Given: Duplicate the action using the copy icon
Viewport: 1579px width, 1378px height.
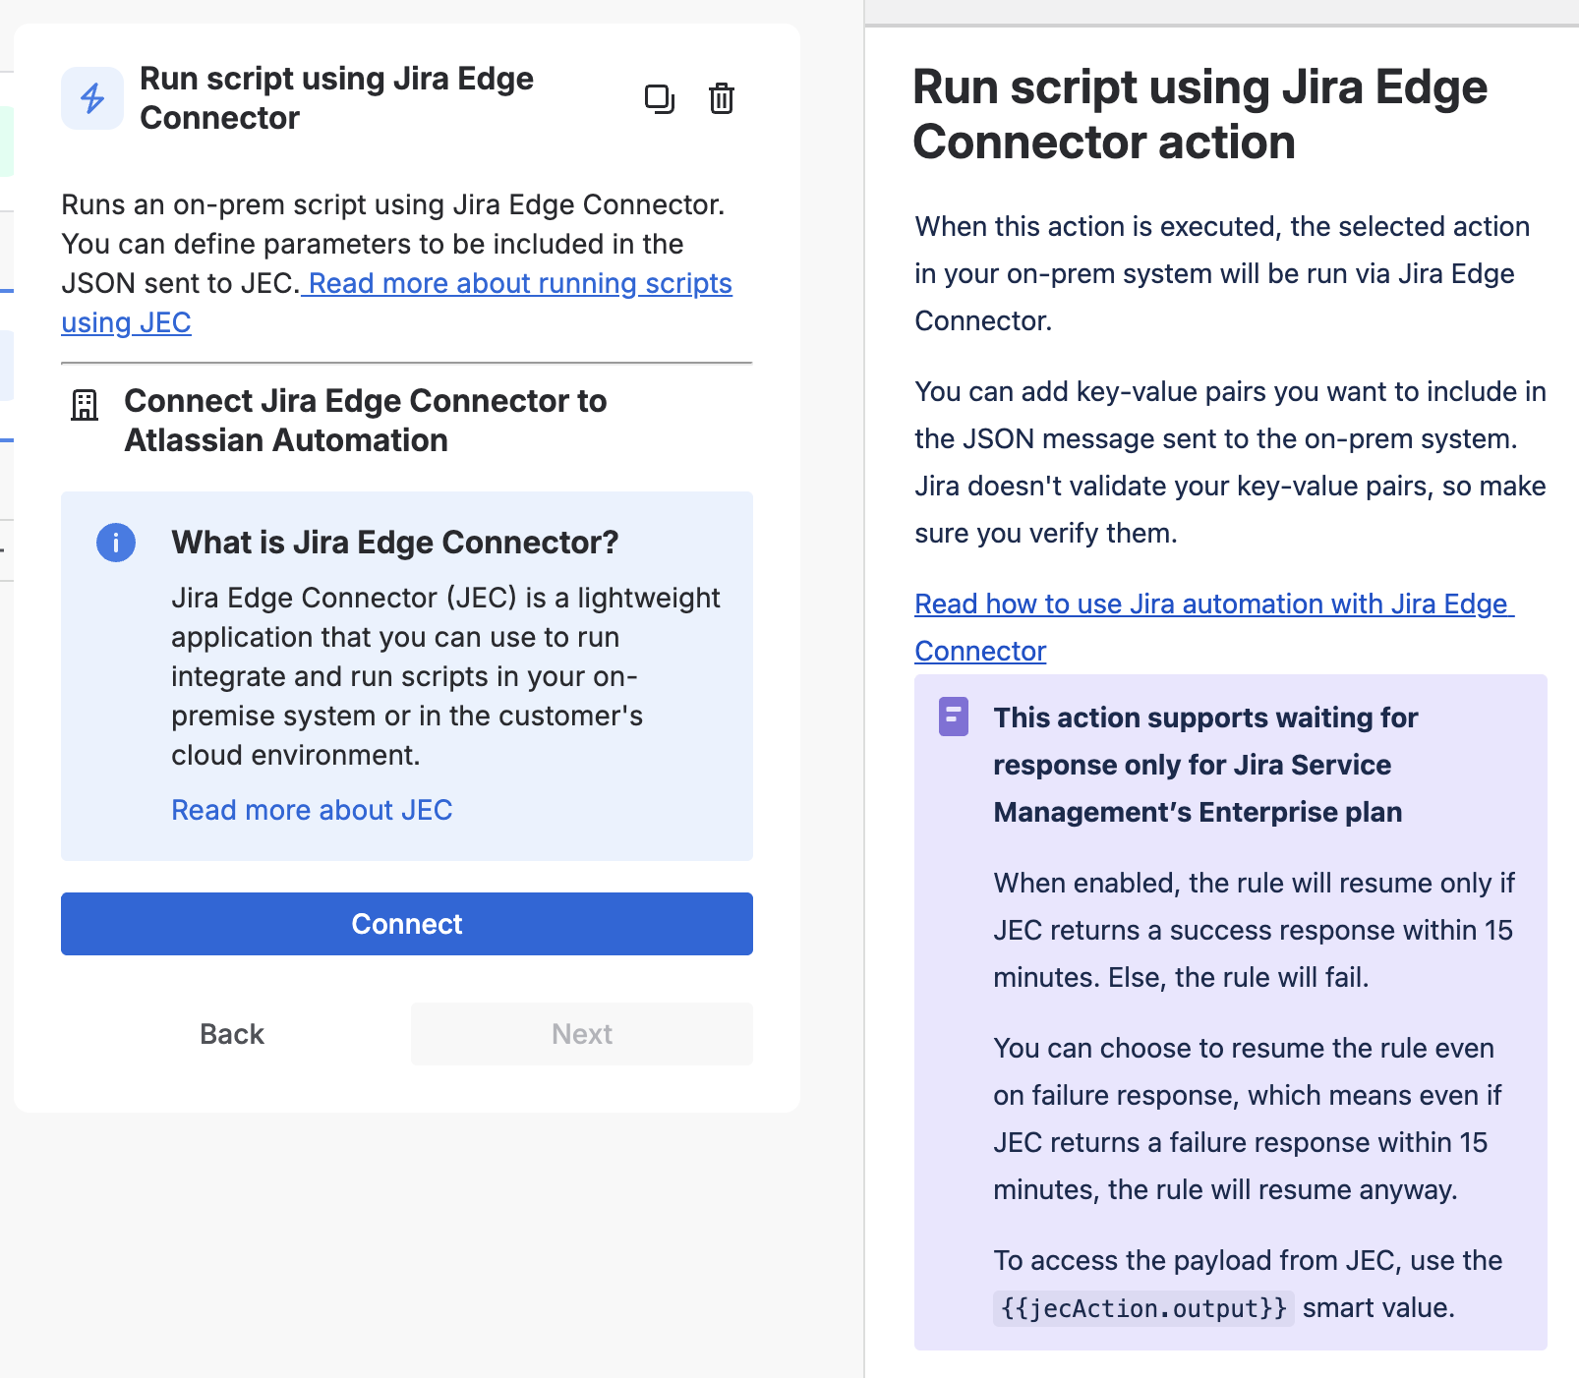Looking at the screenshot, I should [660, 98].
